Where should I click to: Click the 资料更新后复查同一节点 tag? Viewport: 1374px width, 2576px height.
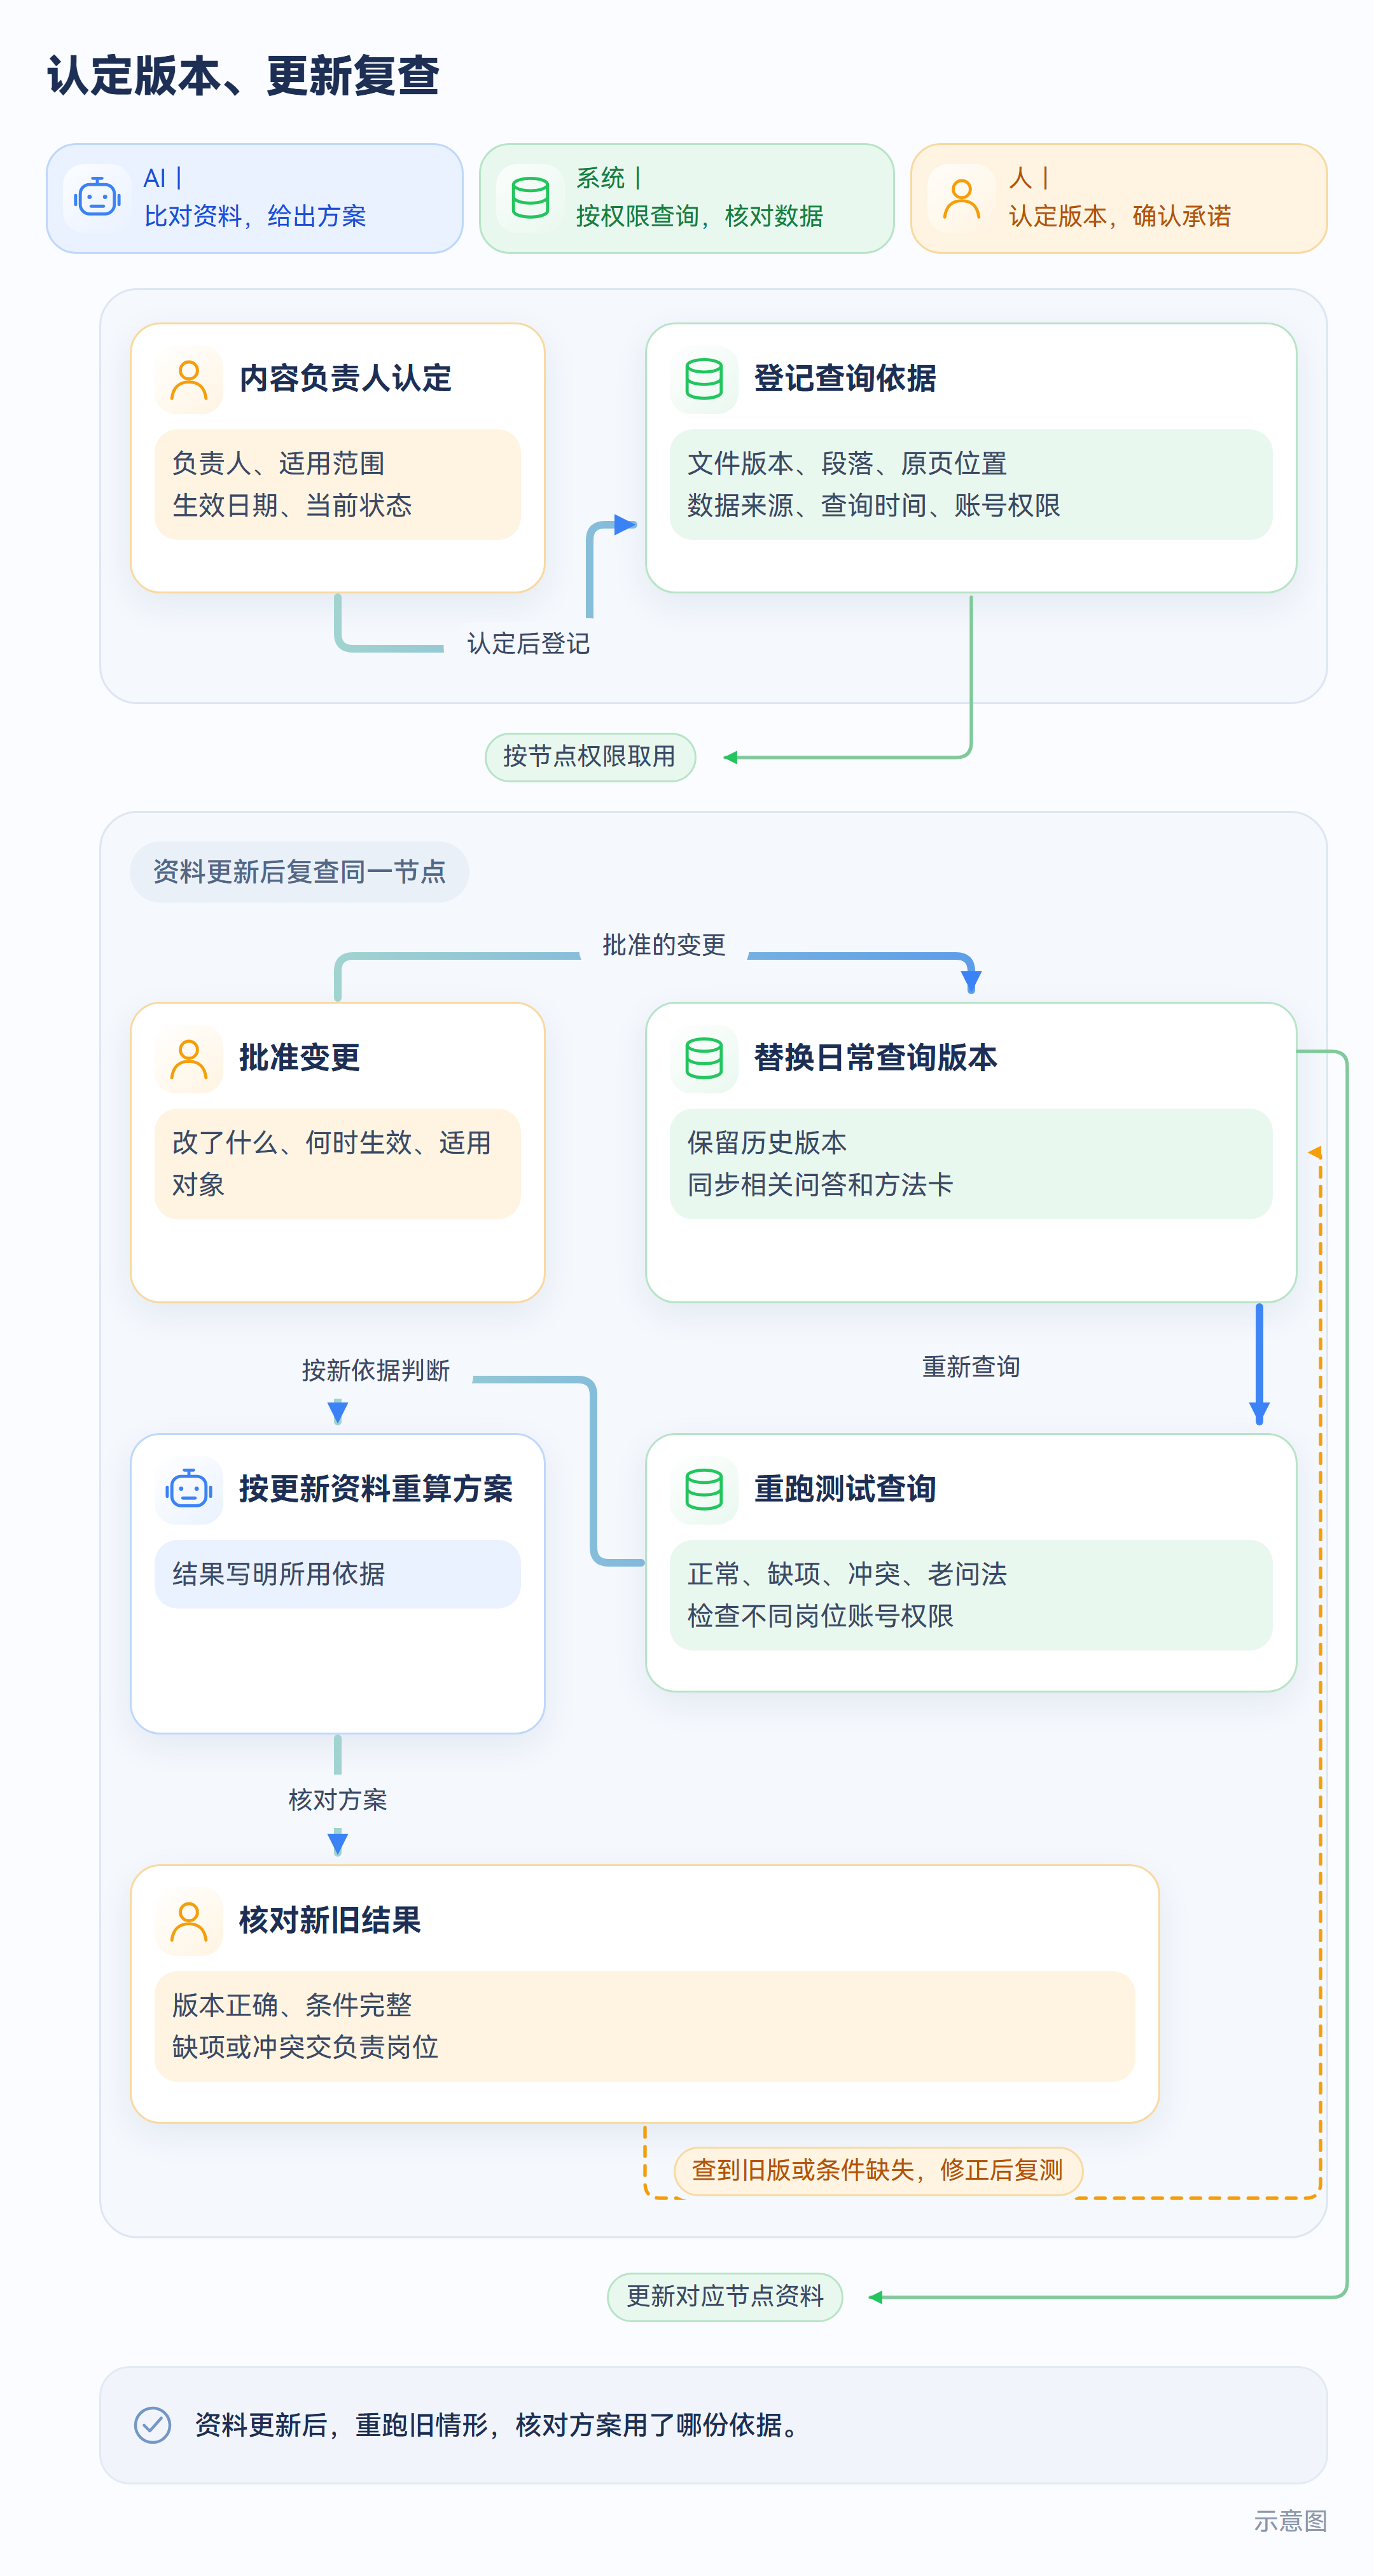(299, 872)
